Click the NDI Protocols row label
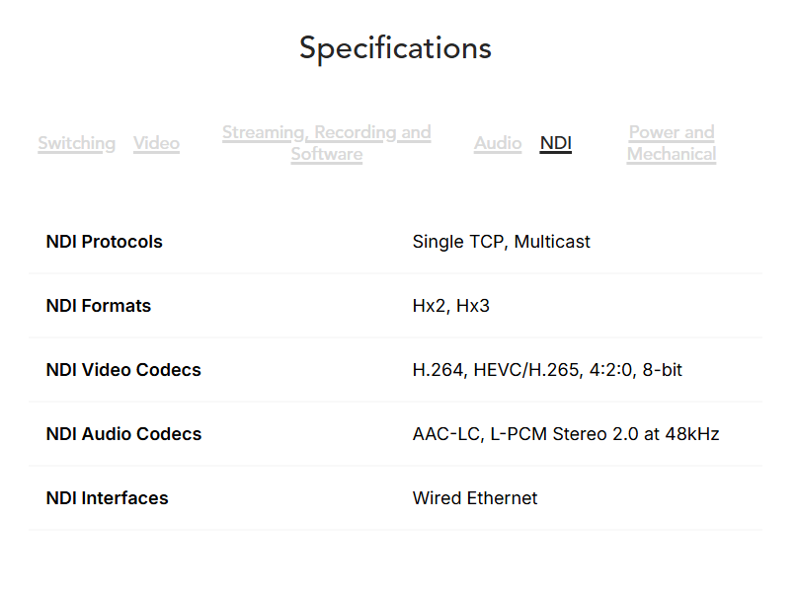The height and width of the screenshot is (594, 797). [x=104, y=242]
